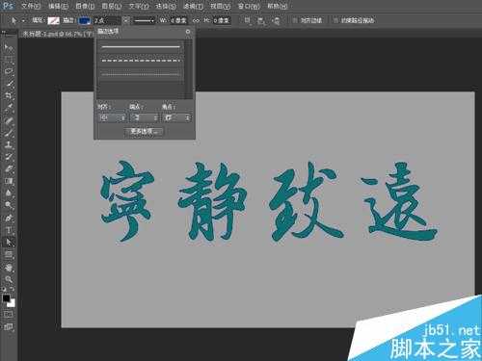Toggle Quick Mask mode icon
Viewport: 482px width, 361px height.
pos(9,314)
